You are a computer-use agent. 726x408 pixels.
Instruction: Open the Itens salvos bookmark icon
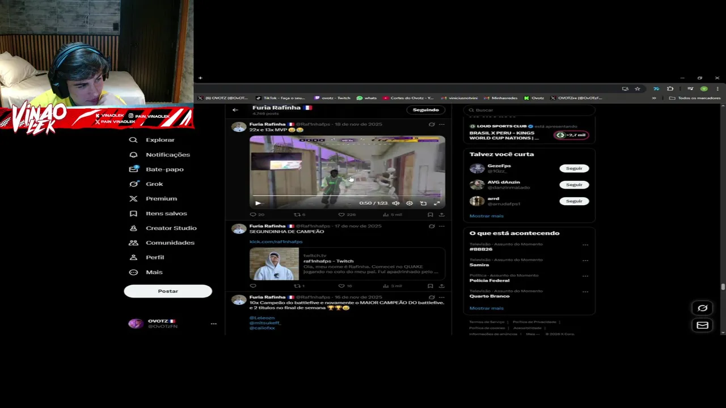pos(133,214)
